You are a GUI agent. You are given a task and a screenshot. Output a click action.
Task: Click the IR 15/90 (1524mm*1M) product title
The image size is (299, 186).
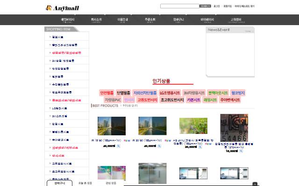tap(107, 140)
